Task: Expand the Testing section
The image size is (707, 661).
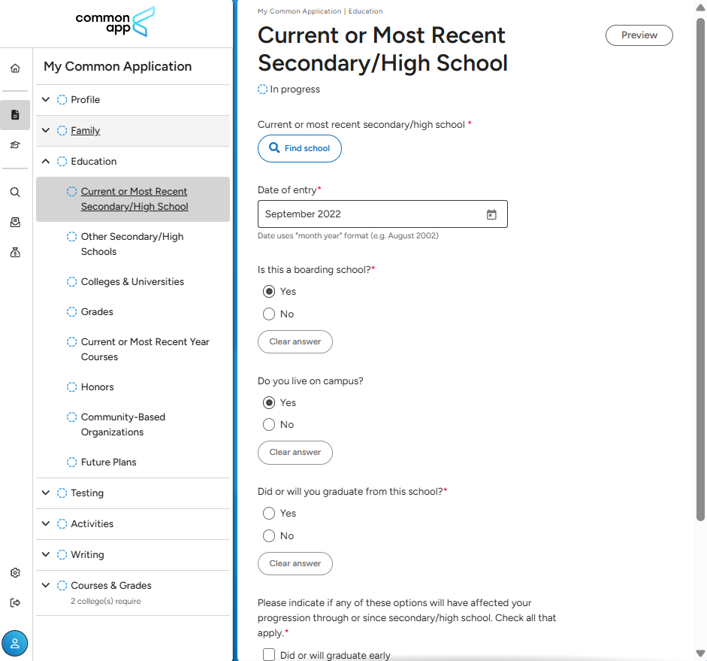Action: (46, 493)
